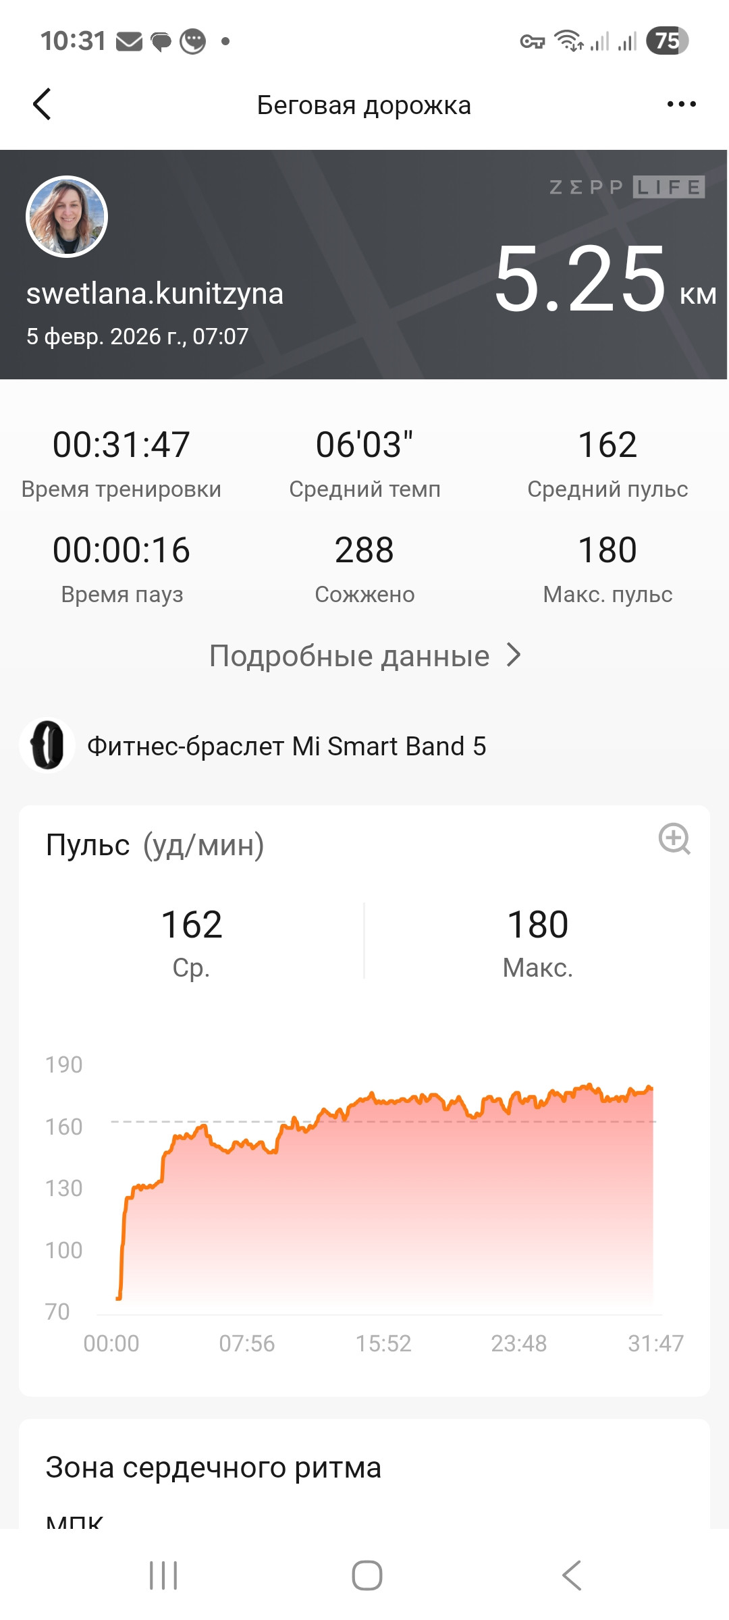Tap the back arrow in header
Image resolution: width=729 pixels, height=1620 pixels.
pos(42,105)
